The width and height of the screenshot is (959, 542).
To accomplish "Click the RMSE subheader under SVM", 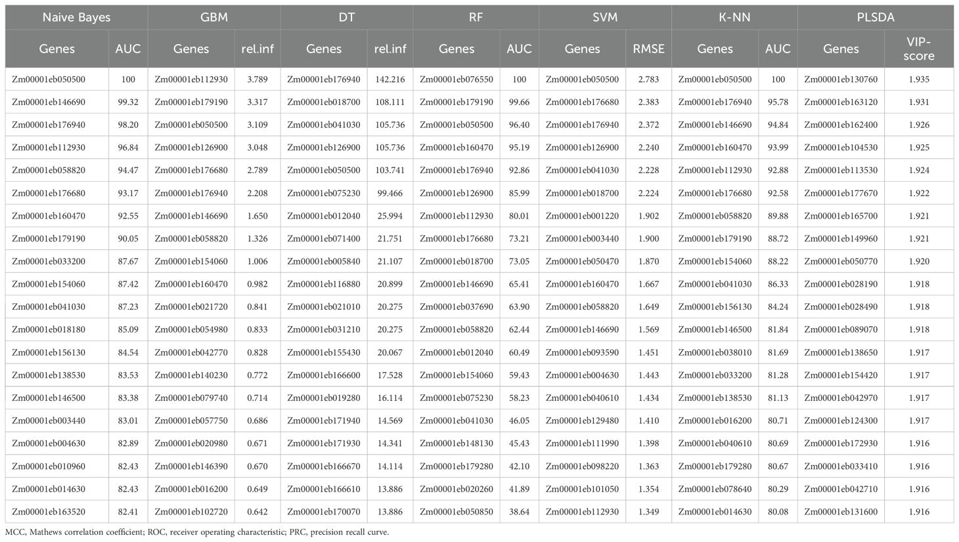I will point(648,49).
